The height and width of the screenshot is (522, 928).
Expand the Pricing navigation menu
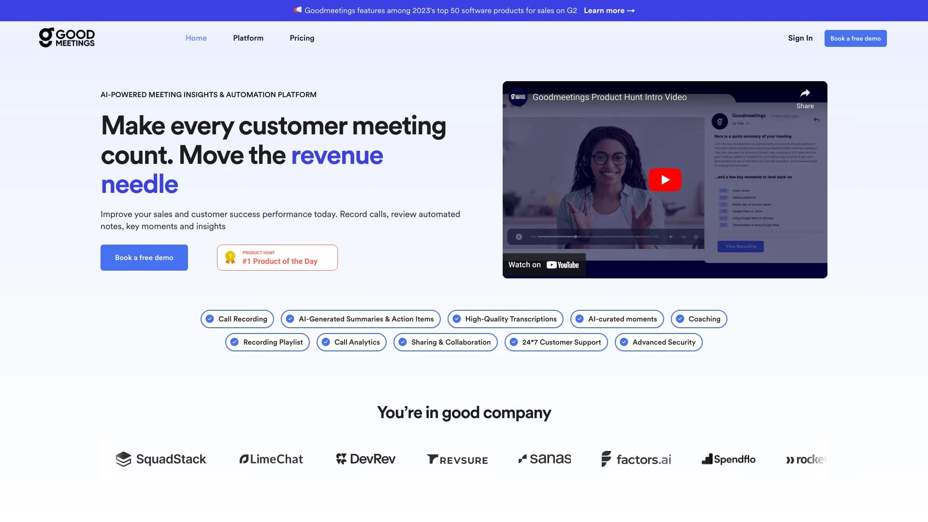302,38
